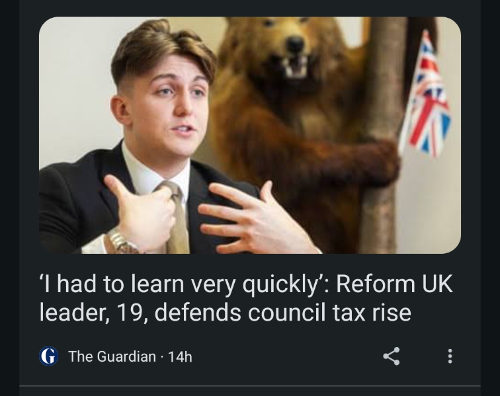The image size is (500, 396).
Task: Tap the word 'Guardian' next to the logo
Action: point(126,356)
